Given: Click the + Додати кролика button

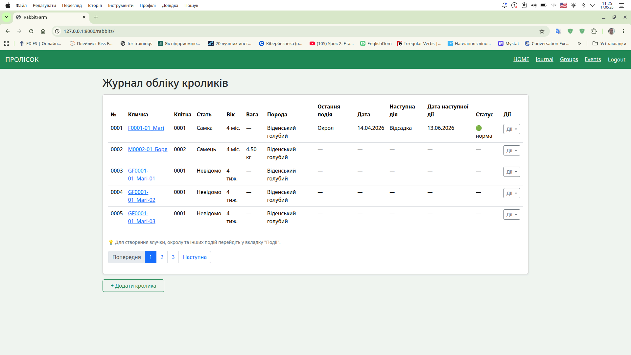Looking at the screenshot, I should coord(133,286).
